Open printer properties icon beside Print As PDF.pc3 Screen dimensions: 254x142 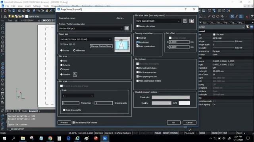(127, 28)
